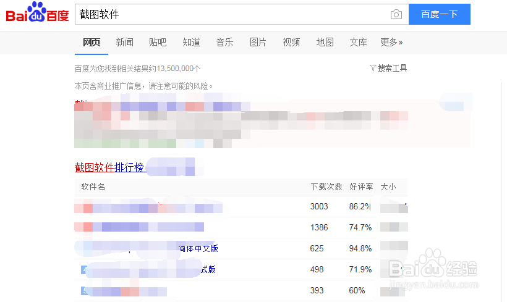Screen dimensions: 507x302
Task: Open camera image search icon
Action: tap(396, 15)
